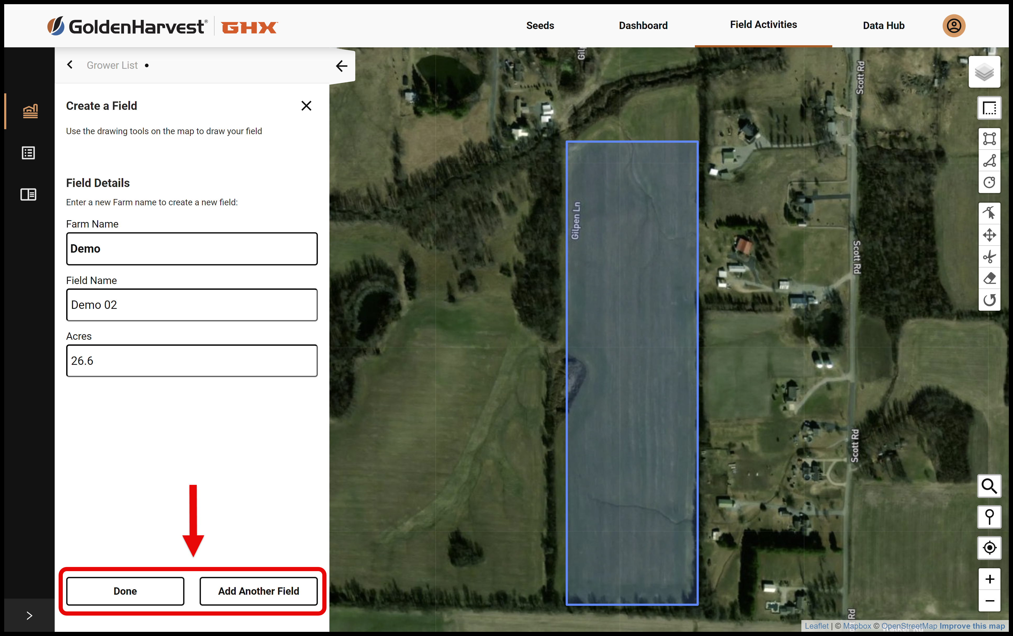Open the OpenStreetMap attribution link
Image resolution: width=1013 pixels, height=636 pixels.
tap(909, 626)
